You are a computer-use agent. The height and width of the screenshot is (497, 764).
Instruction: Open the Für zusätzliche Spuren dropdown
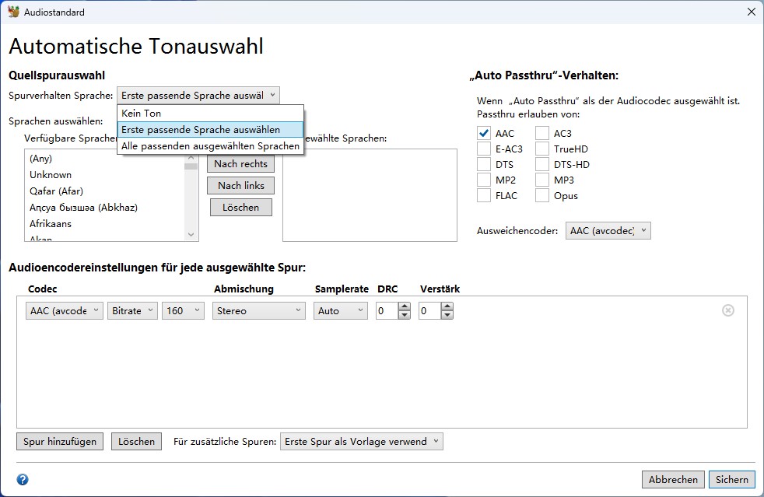click(362, 442)
